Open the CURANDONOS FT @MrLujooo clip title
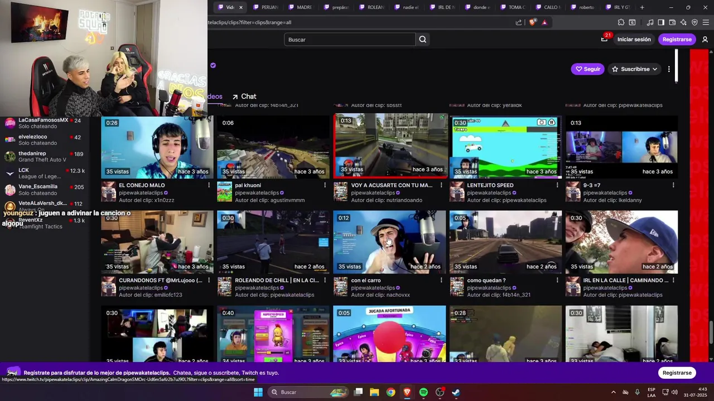714x401 pixels. pos(161,280)
